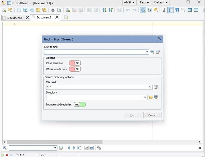Screen dimensions: 205x157
Task: Click the Sort Ascending toolbar icon
Action: [104, 10]
